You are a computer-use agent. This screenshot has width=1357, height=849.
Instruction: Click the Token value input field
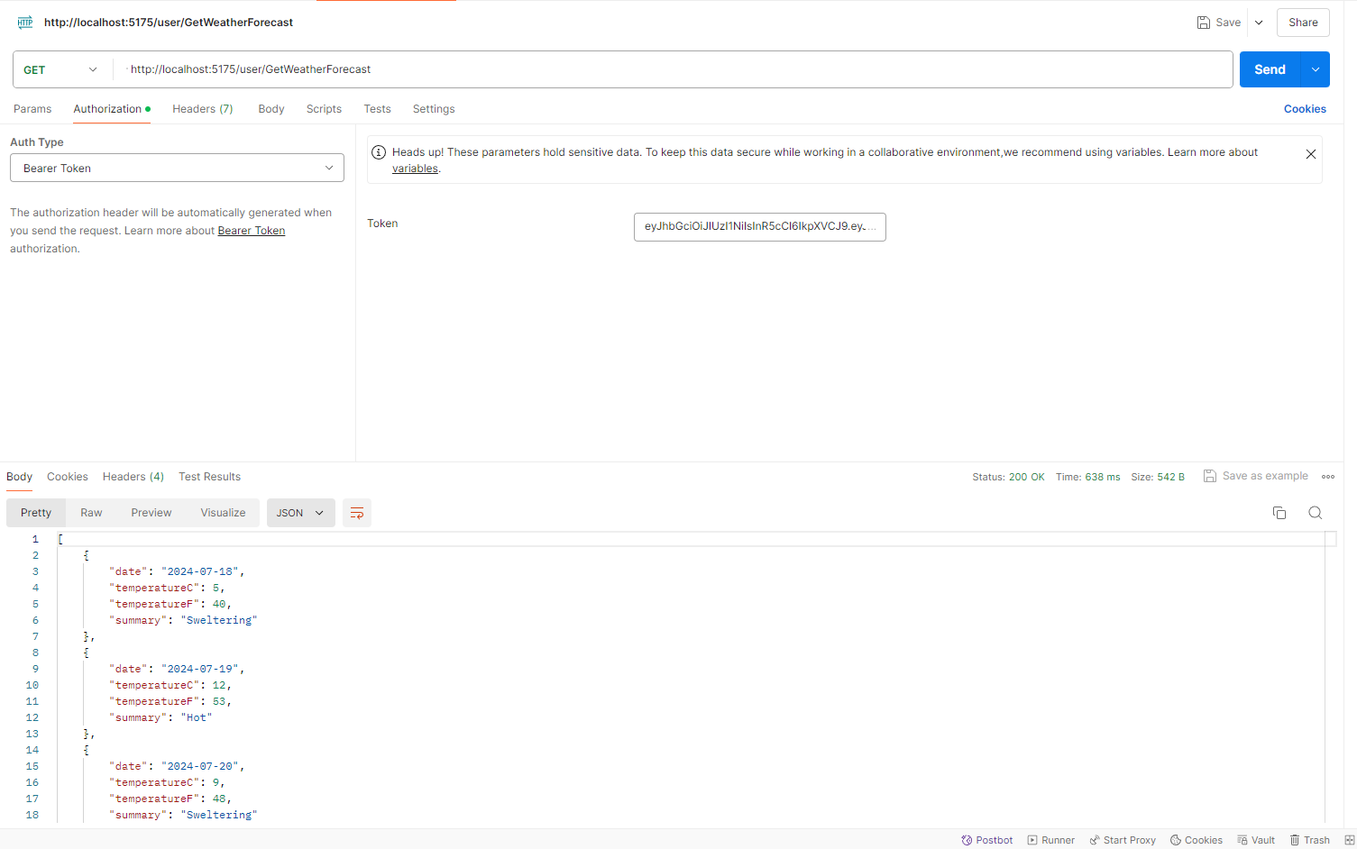(760, 227)
